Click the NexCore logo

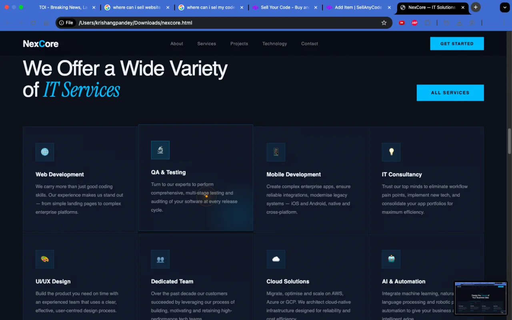pyautogui.click(x=41, y=44)
